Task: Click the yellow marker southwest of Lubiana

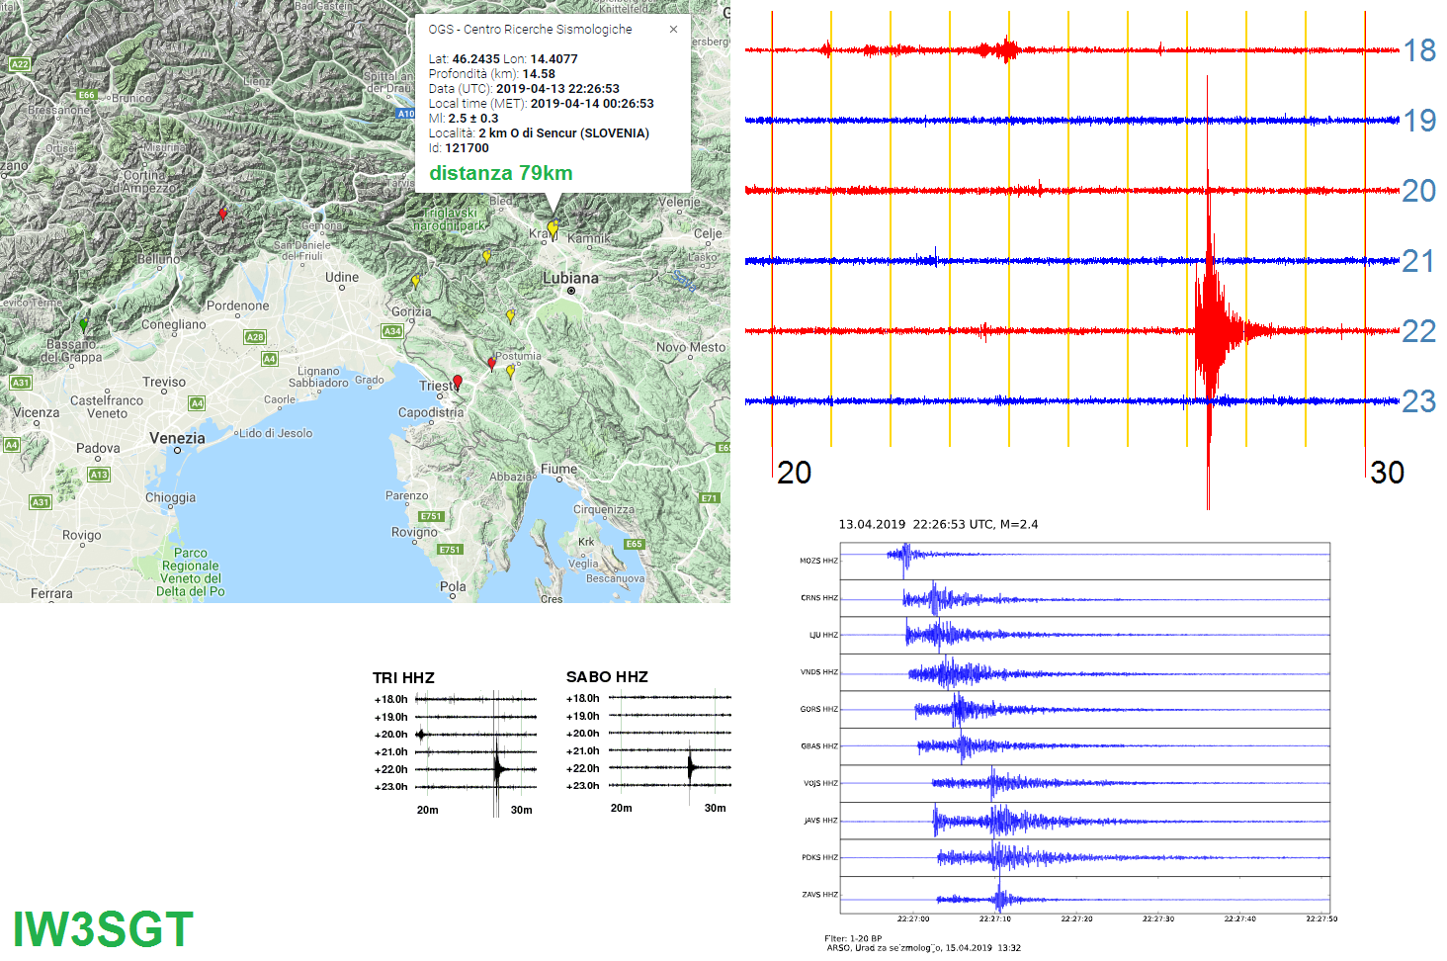Action: click(x=510, y=316)
